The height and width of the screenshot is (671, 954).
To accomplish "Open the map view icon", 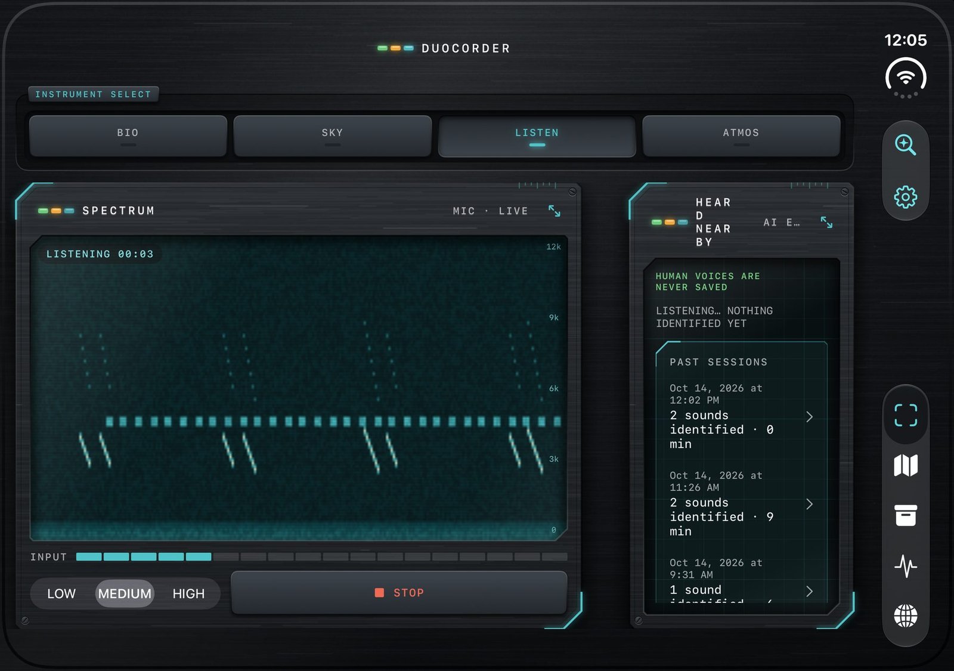I will pos(905,465).
